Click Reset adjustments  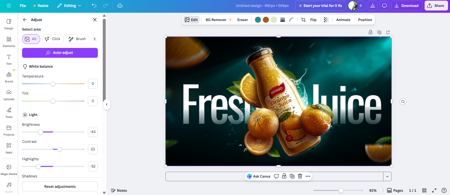[60, 186]
